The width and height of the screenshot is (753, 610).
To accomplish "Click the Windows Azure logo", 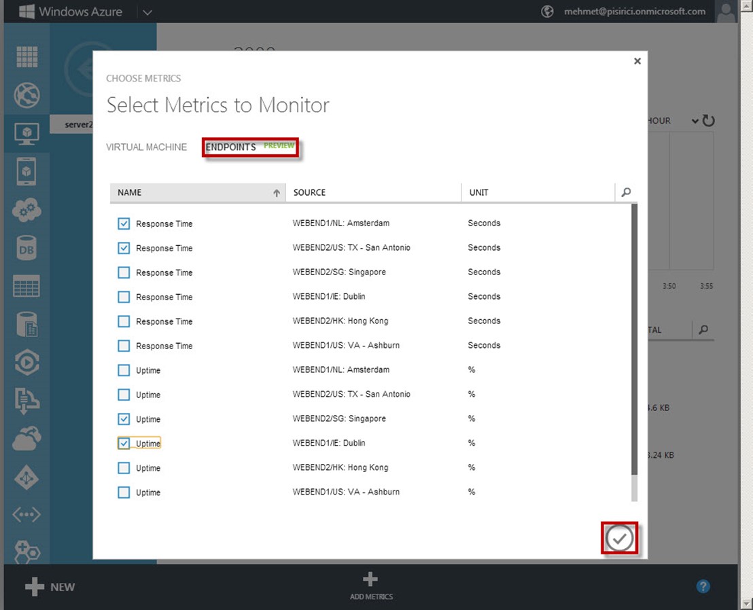I will coord(71,12).
